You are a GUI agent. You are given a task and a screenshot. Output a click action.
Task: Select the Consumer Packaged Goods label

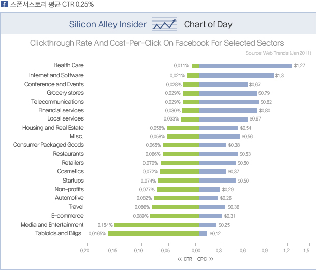48,145
